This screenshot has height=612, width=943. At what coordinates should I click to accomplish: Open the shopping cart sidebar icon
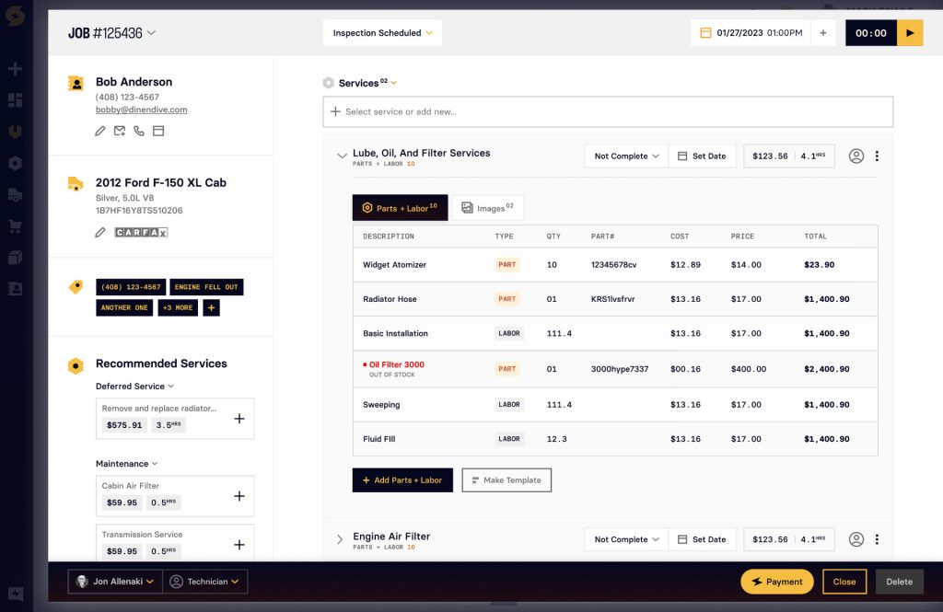pyautogui.click(x=14, y=225)
